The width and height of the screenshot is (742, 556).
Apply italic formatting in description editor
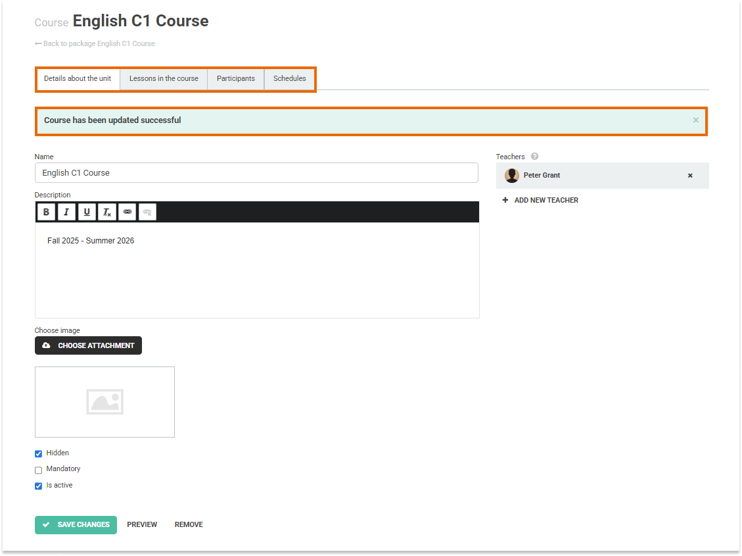66,212
